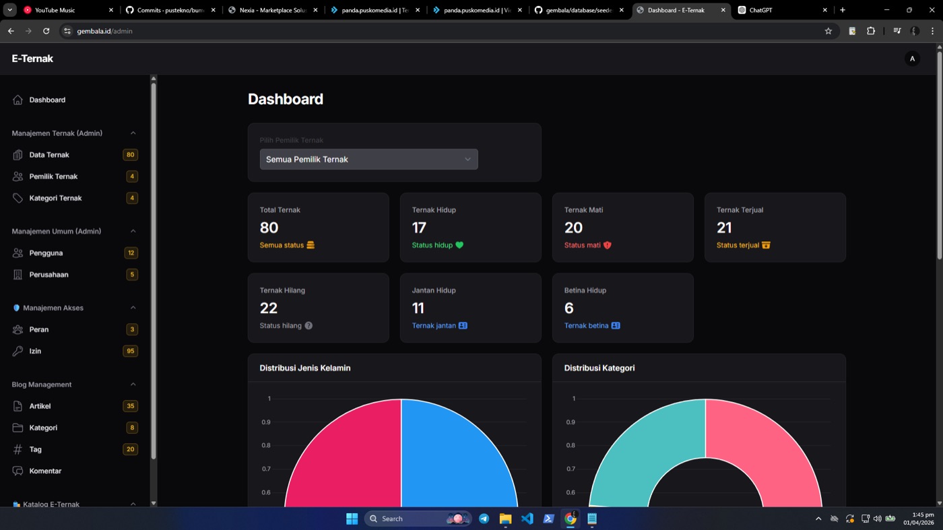The width and height of the screenshot is (943, 530).
Task: Show hidden system tray icons
Action: [818, 519]
